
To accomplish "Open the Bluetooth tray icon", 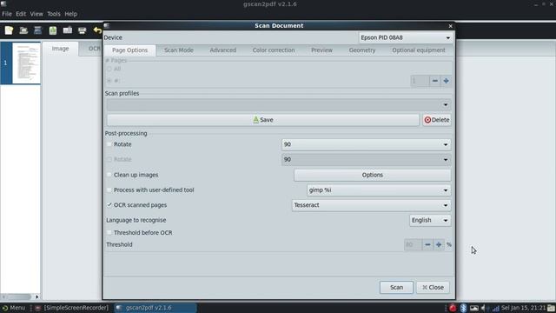I will [x=463, y=308].
